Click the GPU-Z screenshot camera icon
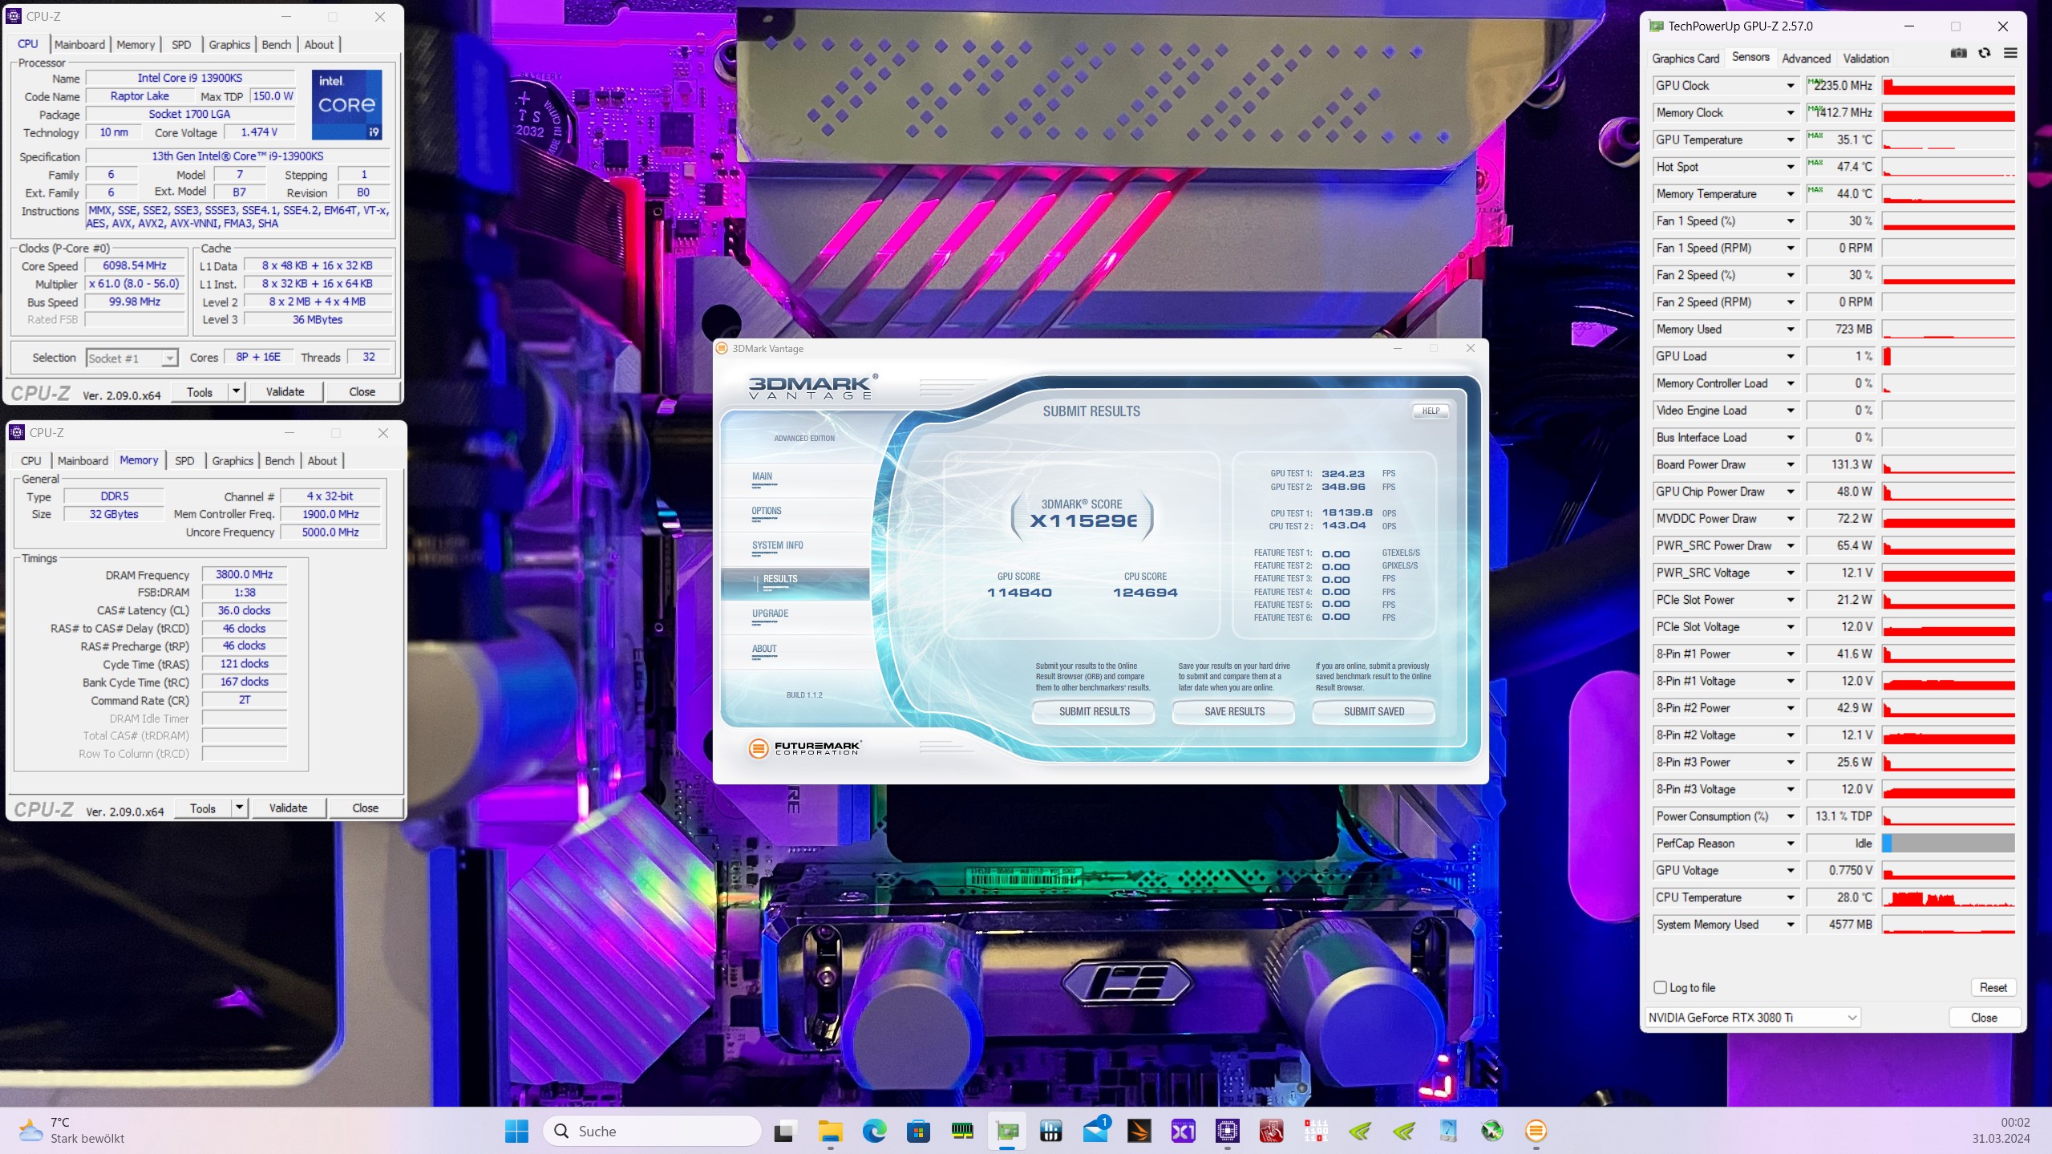 (x=1958, y=53)
